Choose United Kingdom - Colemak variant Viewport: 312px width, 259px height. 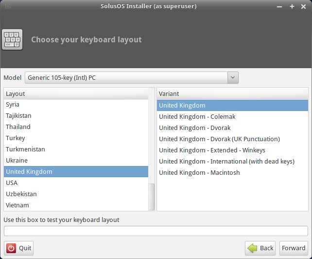(232, 116)
